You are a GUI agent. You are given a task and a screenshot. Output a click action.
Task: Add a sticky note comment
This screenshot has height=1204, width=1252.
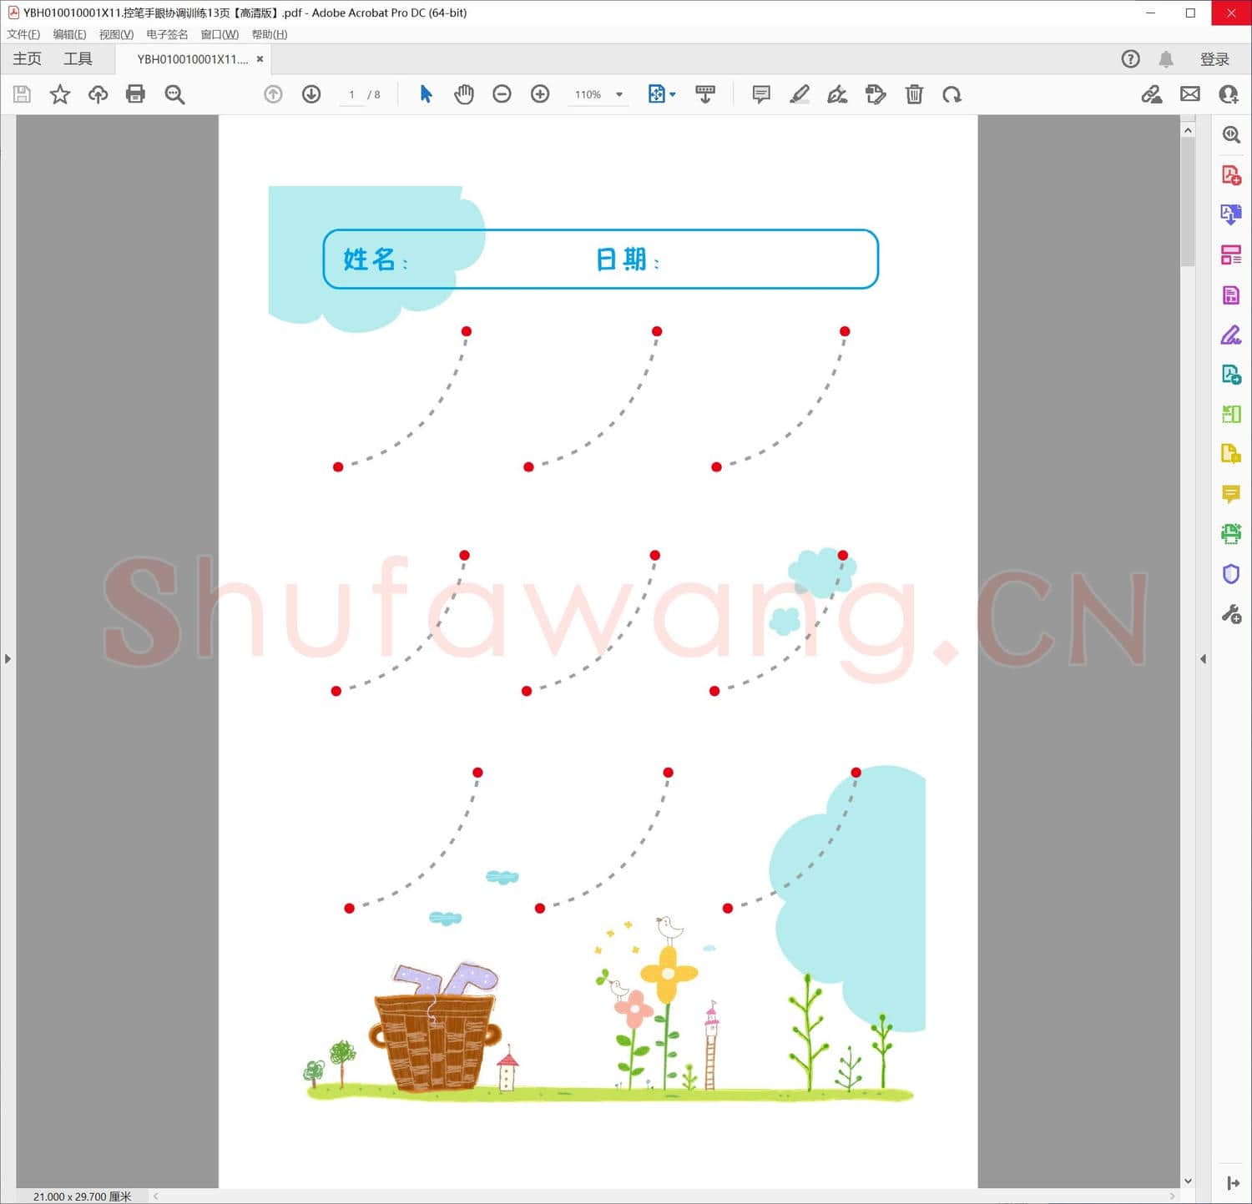coord(761,94)
